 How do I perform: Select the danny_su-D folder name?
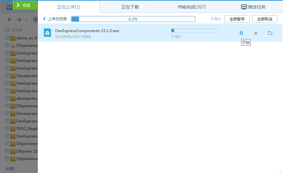tap(27, 38)
